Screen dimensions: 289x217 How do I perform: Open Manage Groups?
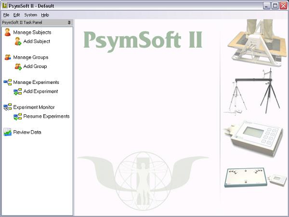(x=31, y=57)
